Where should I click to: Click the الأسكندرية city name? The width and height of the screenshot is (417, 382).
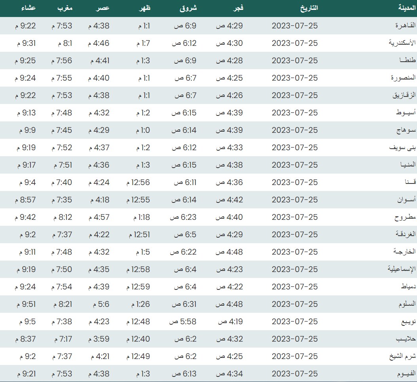pos(402,43)
